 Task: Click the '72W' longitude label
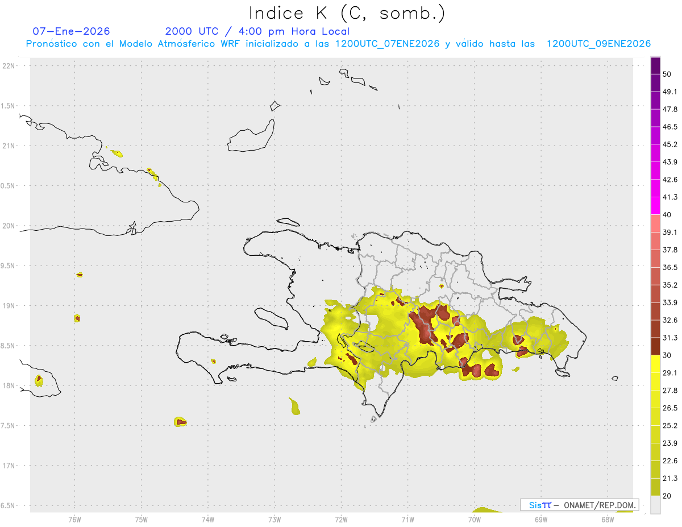coord(341,519)
